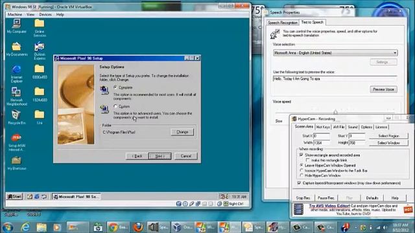Open the 1024x600 folder icon
This screenshot has height=233, width=415.
(x=40, y=94)
